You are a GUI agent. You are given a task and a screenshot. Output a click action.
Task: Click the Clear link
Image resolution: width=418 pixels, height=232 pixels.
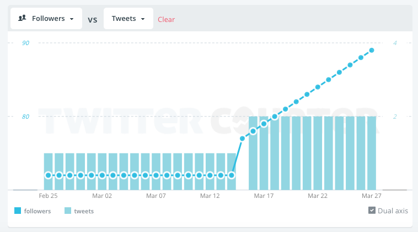[166, 19]
